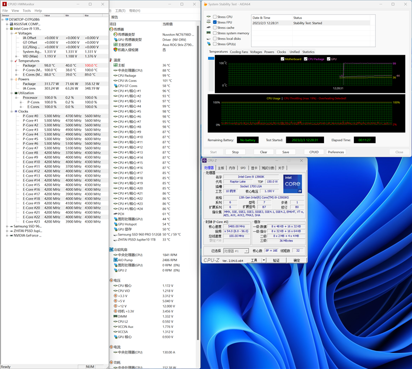The width and height of the screenshot is (412, 369).
Task: Enable the Stress CPU checkbox
Action: (x=215, y=16)
